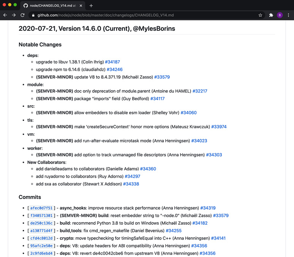
Task: Click the 'New Collaborators:' list item
Action: [x=47, y=162]
